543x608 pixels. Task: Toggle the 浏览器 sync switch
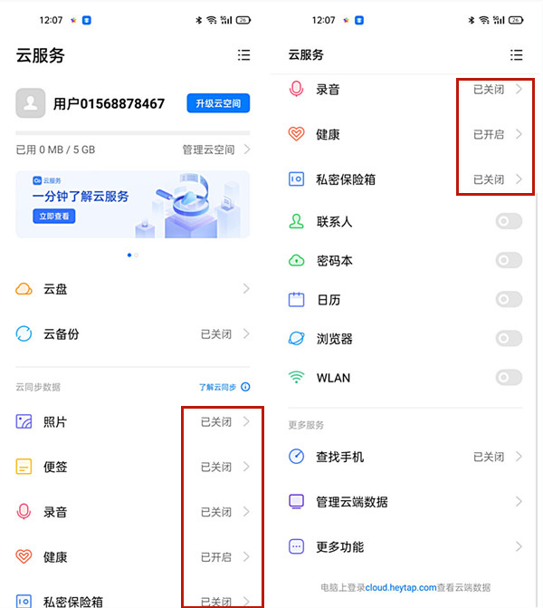pos(509,338)
